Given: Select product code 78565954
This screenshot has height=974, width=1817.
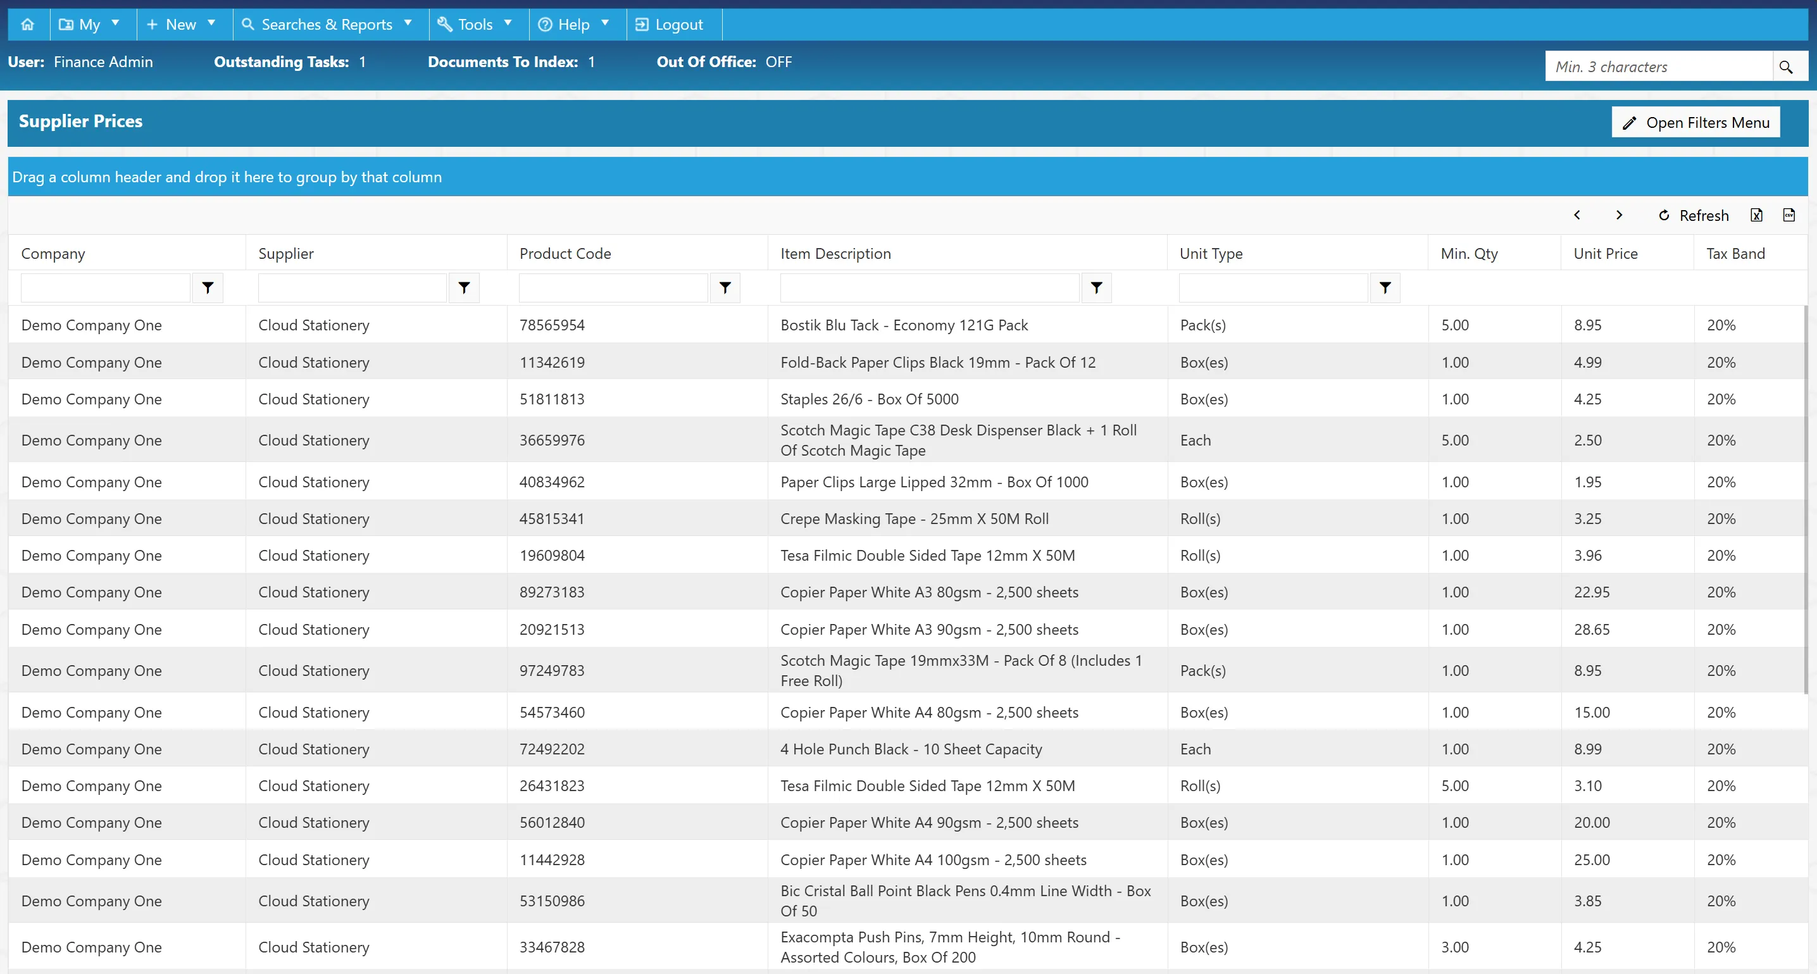Looking at the screenshot, I should pyautogui.click(x=553, y=325).
